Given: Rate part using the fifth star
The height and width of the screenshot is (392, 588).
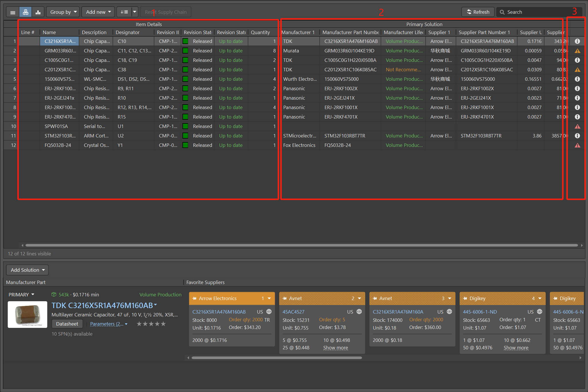Looking at the screenshot, I should coord(163,324).
